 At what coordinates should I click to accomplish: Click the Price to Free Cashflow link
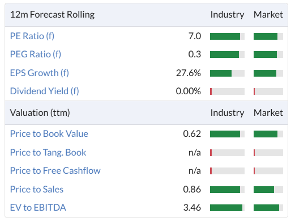[55, 171]
